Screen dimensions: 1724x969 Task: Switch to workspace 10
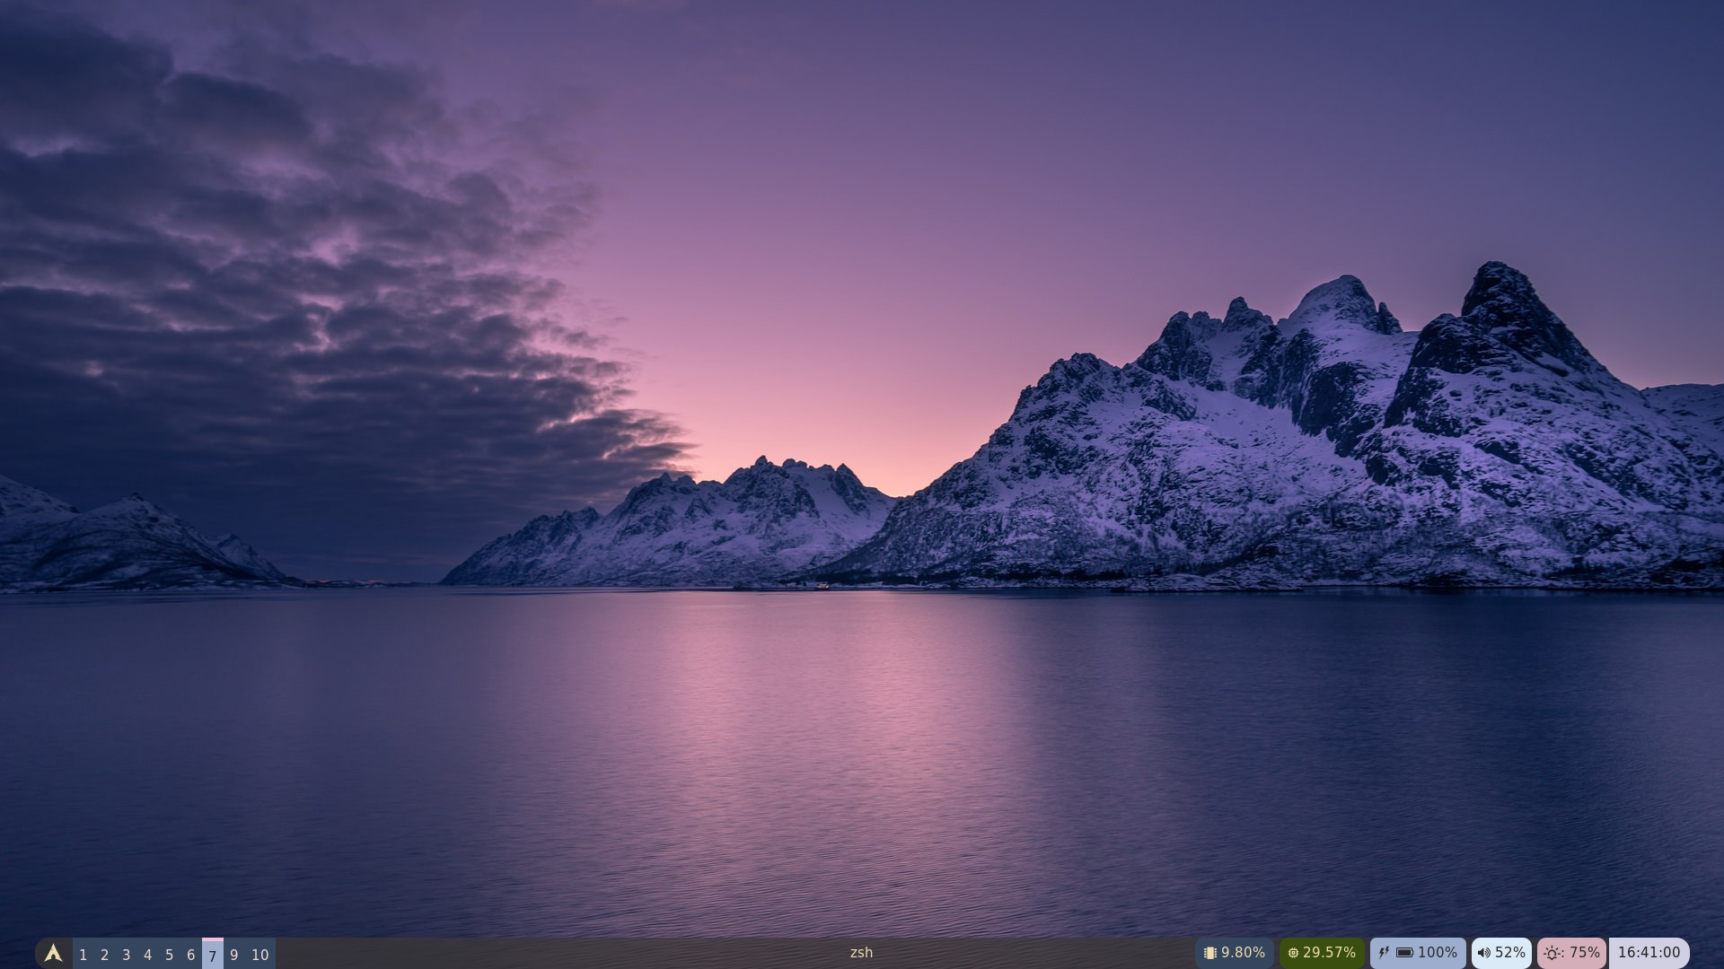tap(259, 955)
